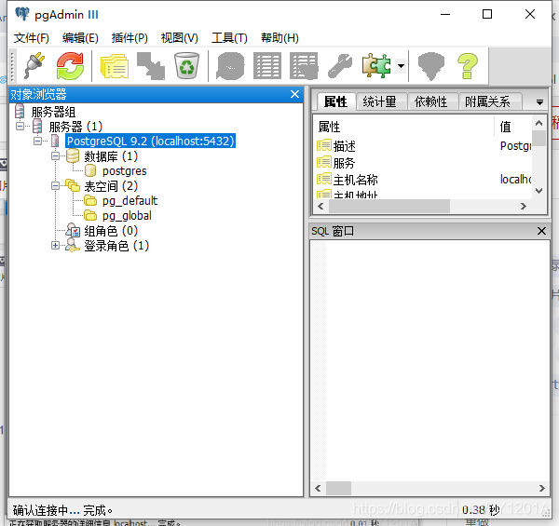Click the 组角色 group icon

(73, 230)
